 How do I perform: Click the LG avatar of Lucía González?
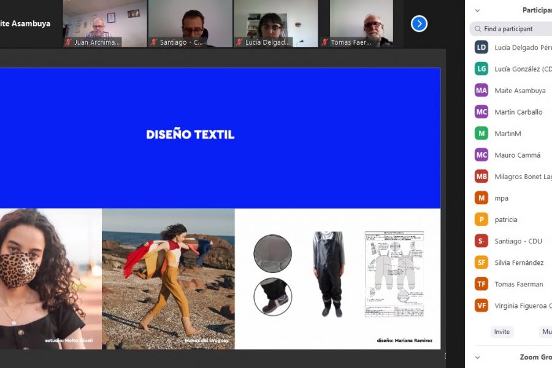point(481,69)
